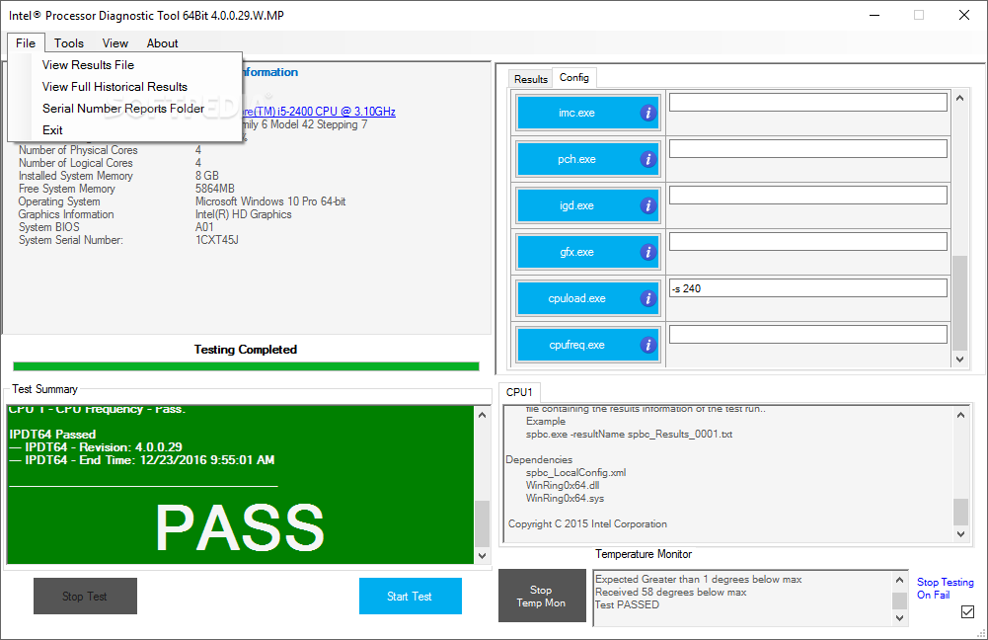The height and width of the screenshot is (640, 988).
Task: Open Serial Number Reports Folder
Action: point(124,109)
